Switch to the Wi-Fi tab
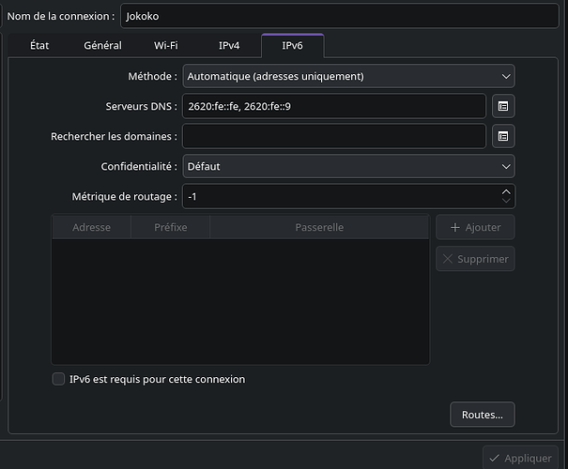568x469 pixels. (x=166, y=46)
